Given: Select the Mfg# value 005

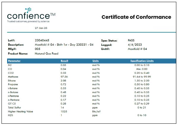Looking at the screenshot, I should coord(37,49).
